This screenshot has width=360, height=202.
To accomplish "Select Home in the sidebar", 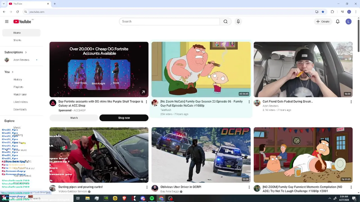I will pos(21,33).
